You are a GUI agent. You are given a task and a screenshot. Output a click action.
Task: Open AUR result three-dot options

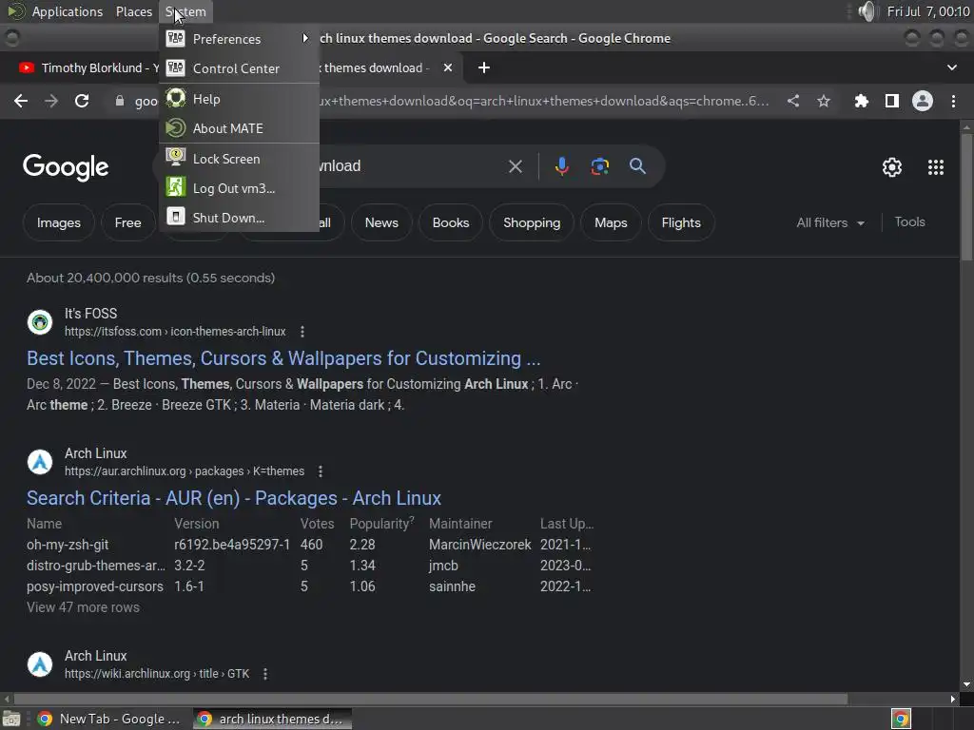pyautogui.click(x=321, y=471)
